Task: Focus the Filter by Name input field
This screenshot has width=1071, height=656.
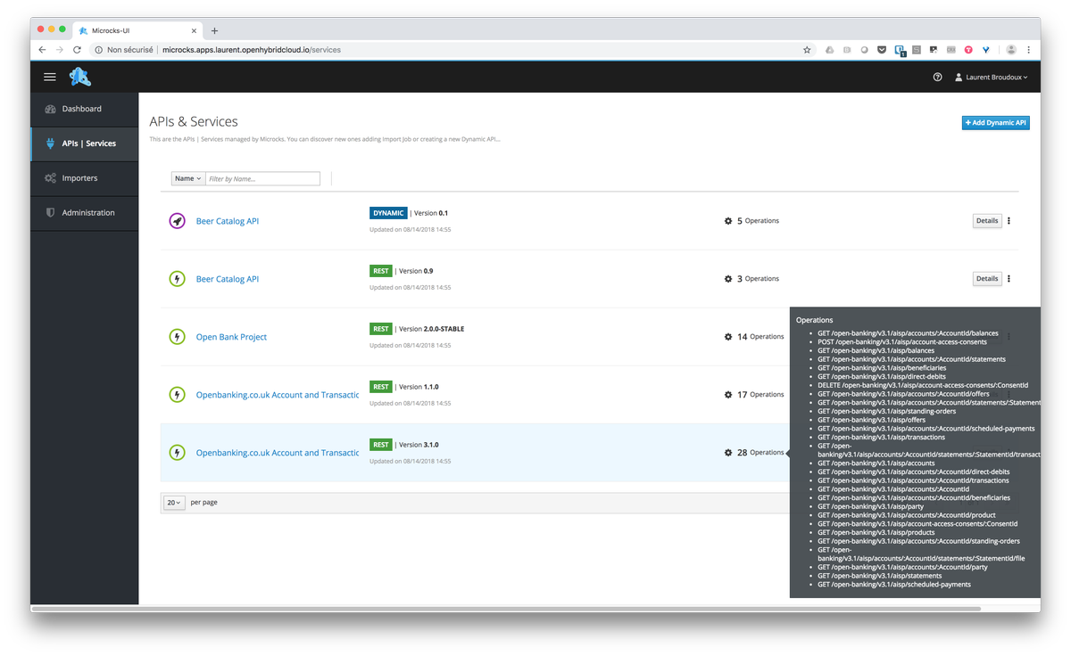Action: (x=262, y=179)
